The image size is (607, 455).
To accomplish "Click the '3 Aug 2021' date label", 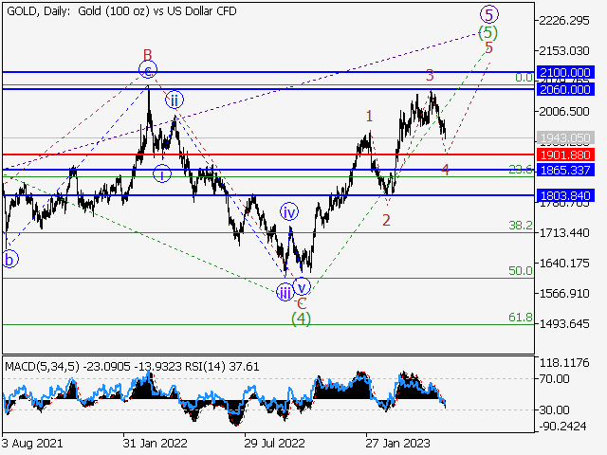I will (x=32, y=443).
